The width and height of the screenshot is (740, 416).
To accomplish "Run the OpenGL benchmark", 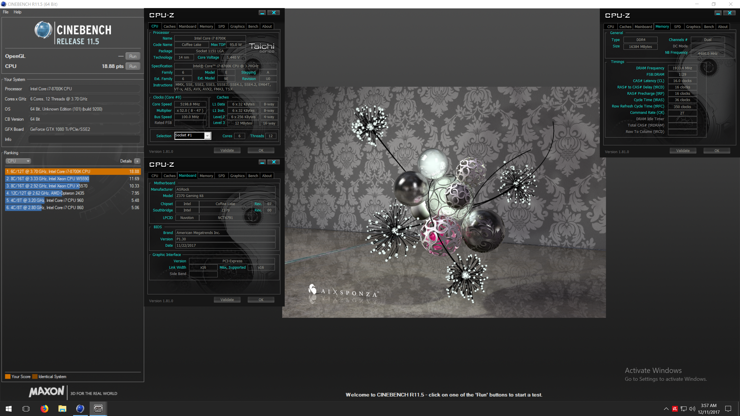I will [133, 56].
